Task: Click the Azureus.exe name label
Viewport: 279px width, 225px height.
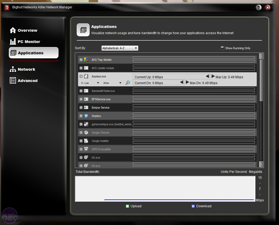Action: (x=99, y=76)
